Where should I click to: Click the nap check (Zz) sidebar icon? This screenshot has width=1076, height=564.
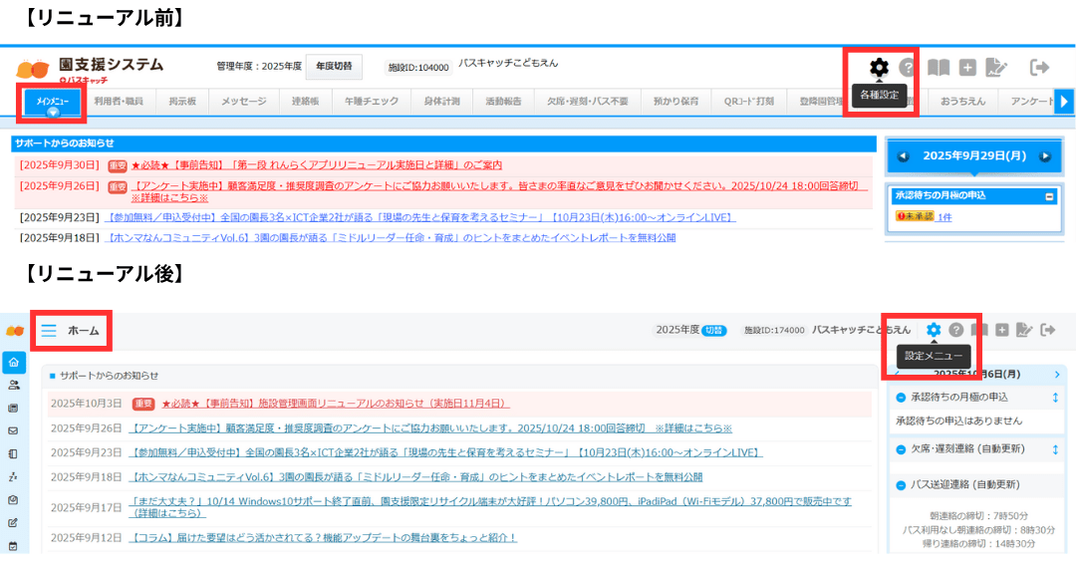[14, 477]
